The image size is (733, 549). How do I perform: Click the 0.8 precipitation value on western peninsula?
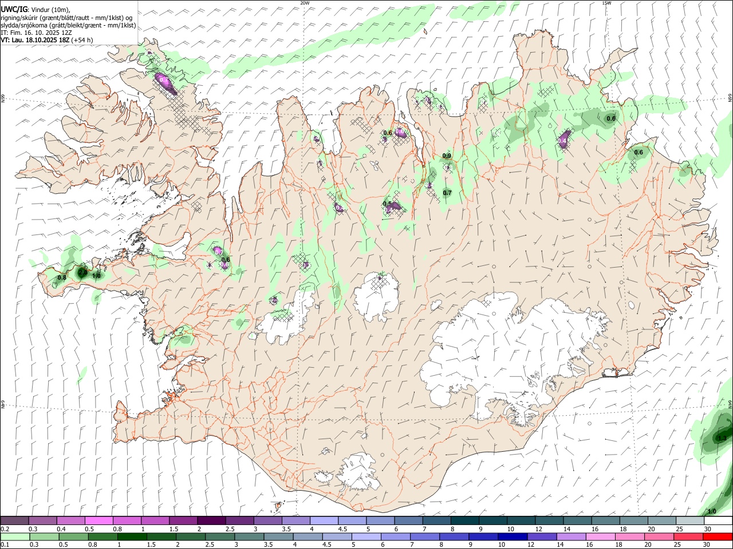(x=62, y=278)
